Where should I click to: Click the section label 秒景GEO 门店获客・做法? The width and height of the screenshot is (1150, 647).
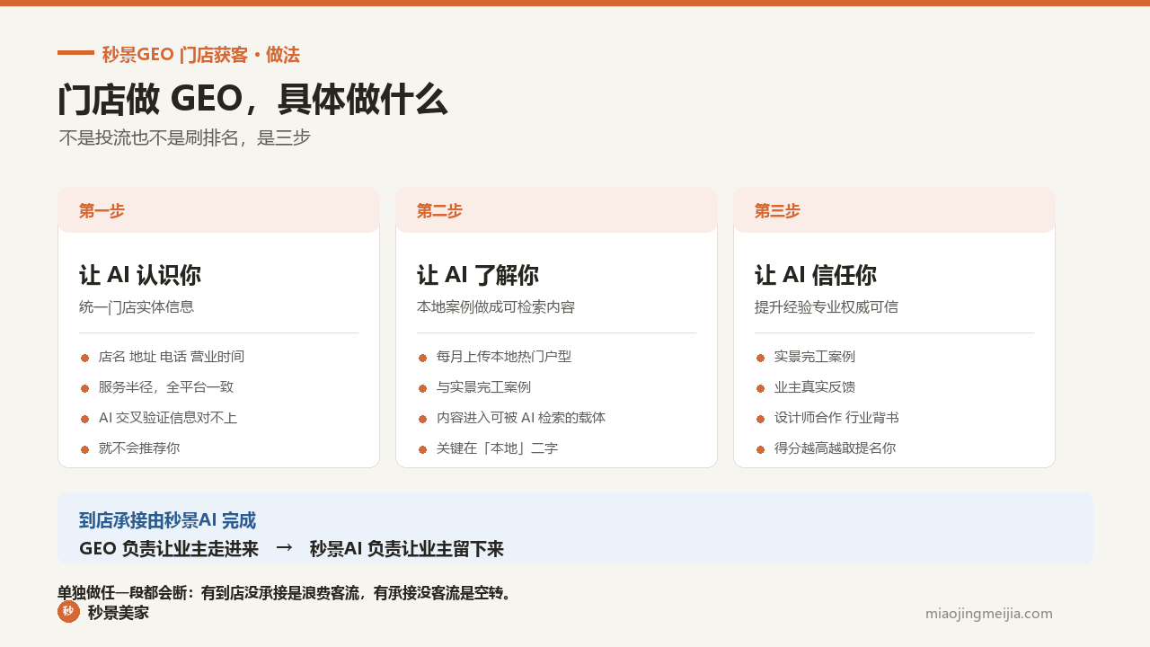pyautogui.click(x=200, y=55)
